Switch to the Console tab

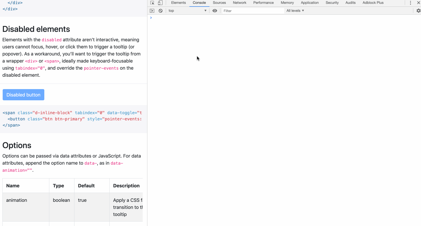pos(199,3)
